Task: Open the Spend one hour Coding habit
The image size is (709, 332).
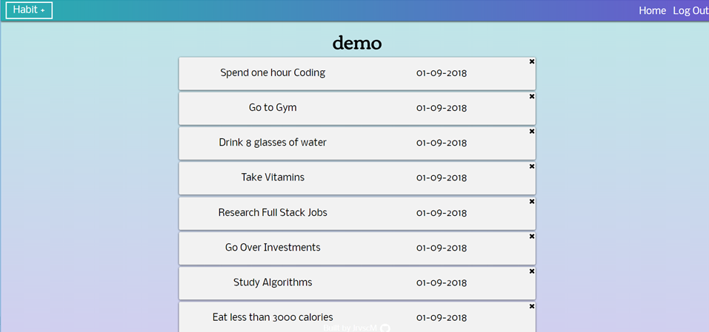Action: click(273, 72)
